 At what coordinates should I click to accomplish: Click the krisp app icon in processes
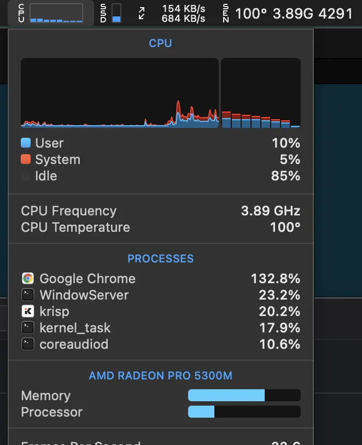point(27,312)
